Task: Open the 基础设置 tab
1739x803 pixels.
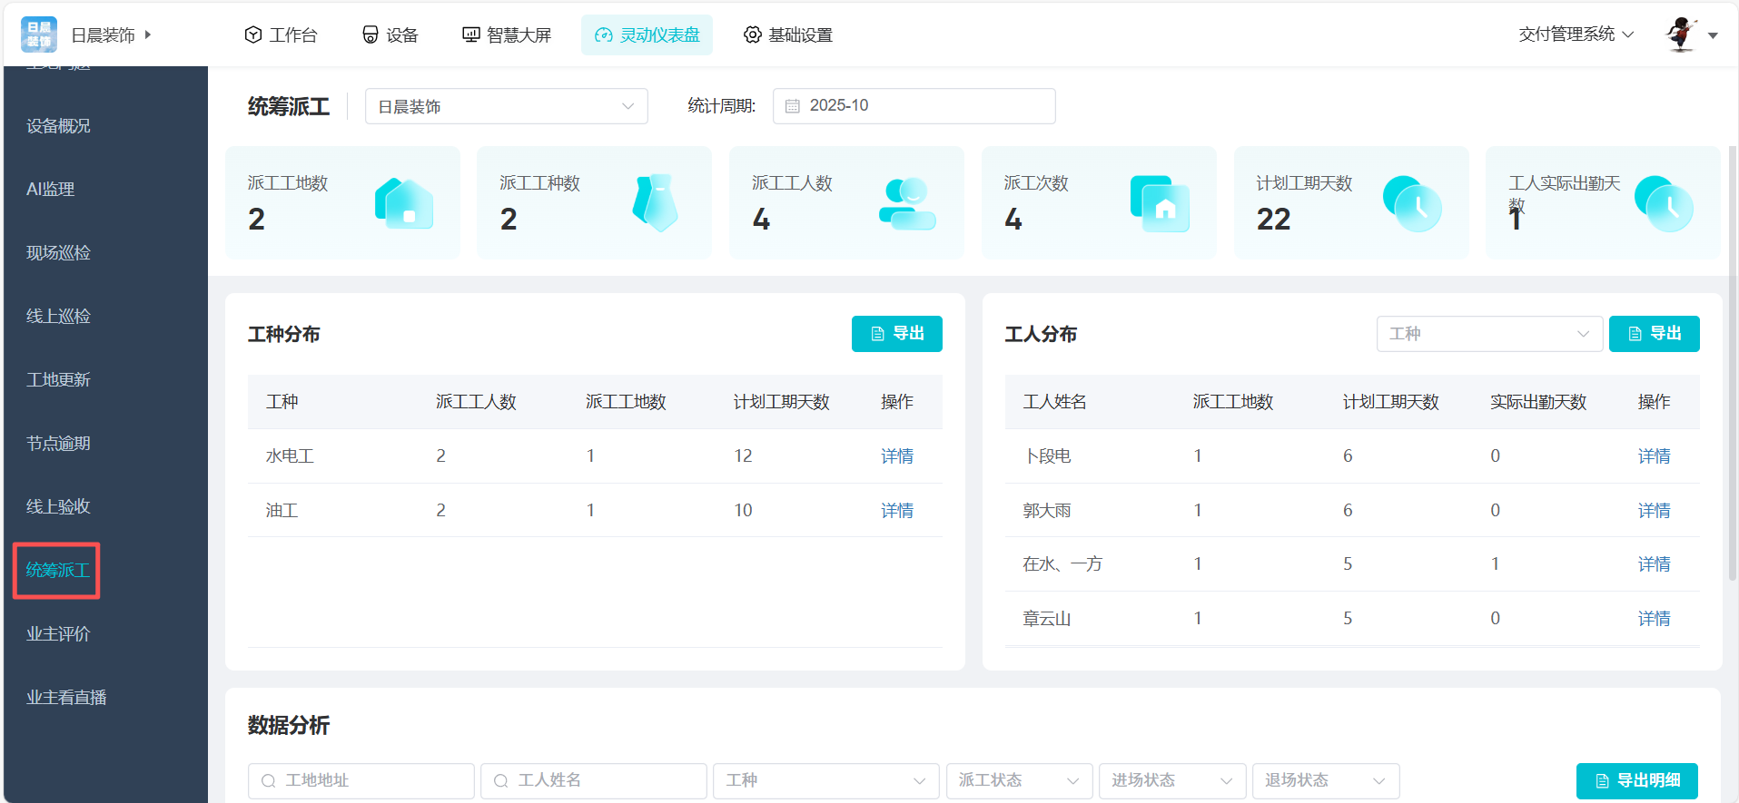Action: click(787, 34)
